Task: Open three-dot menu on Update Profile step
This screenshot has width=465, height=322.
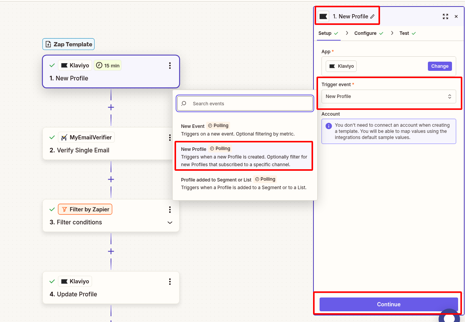Action: [x=170, y=281]
